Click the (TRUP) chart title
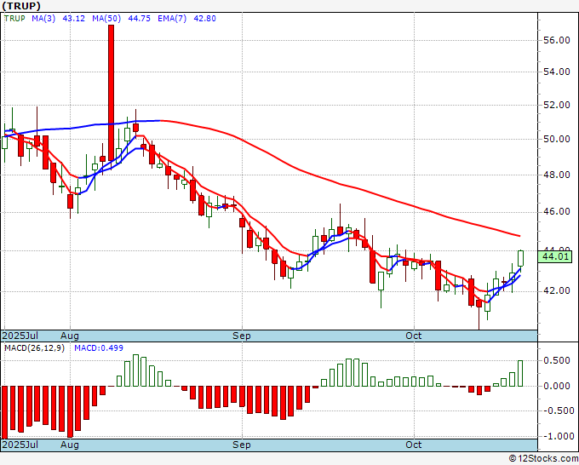This screenshot has height=465, width=579. click(x=21, y=6)
